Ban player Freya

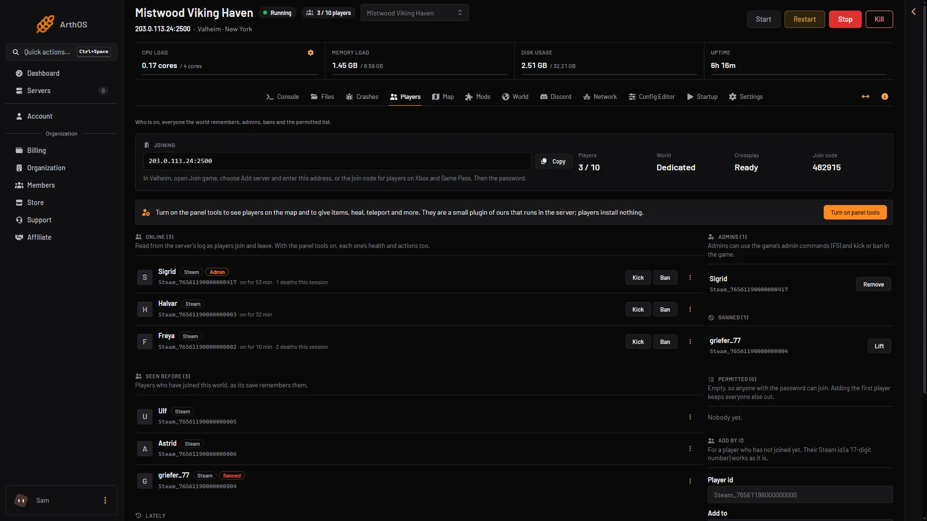pos(665,342)
